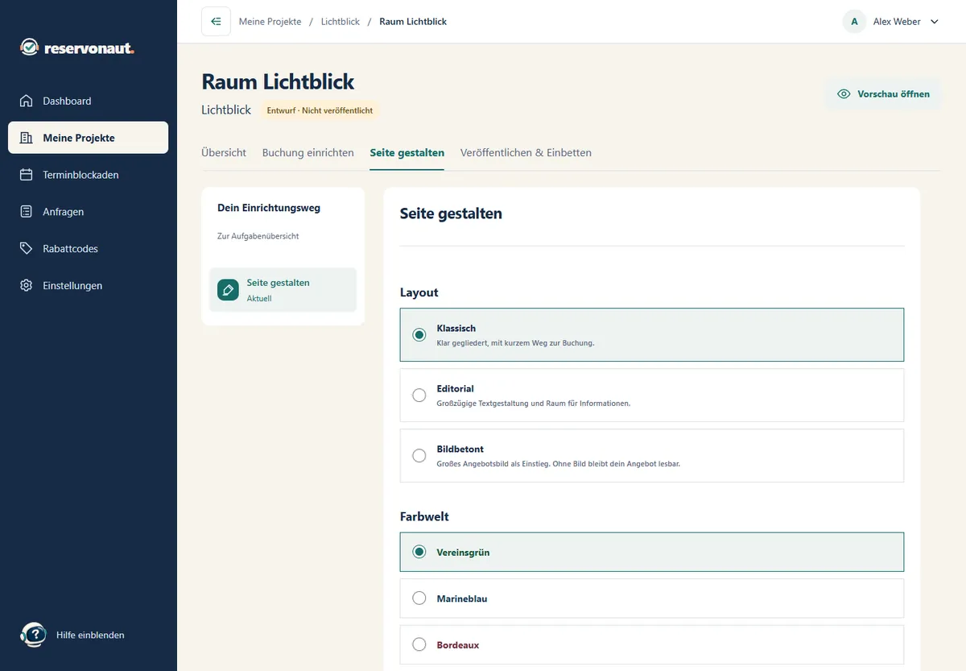Click the Dashboard home icon

[27, 101]
